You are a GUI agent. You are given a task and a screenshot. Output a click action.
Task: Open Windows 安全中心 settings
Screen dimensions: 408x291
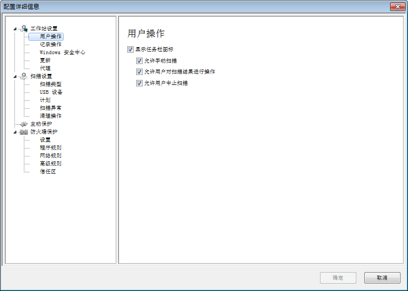point(63,52)
